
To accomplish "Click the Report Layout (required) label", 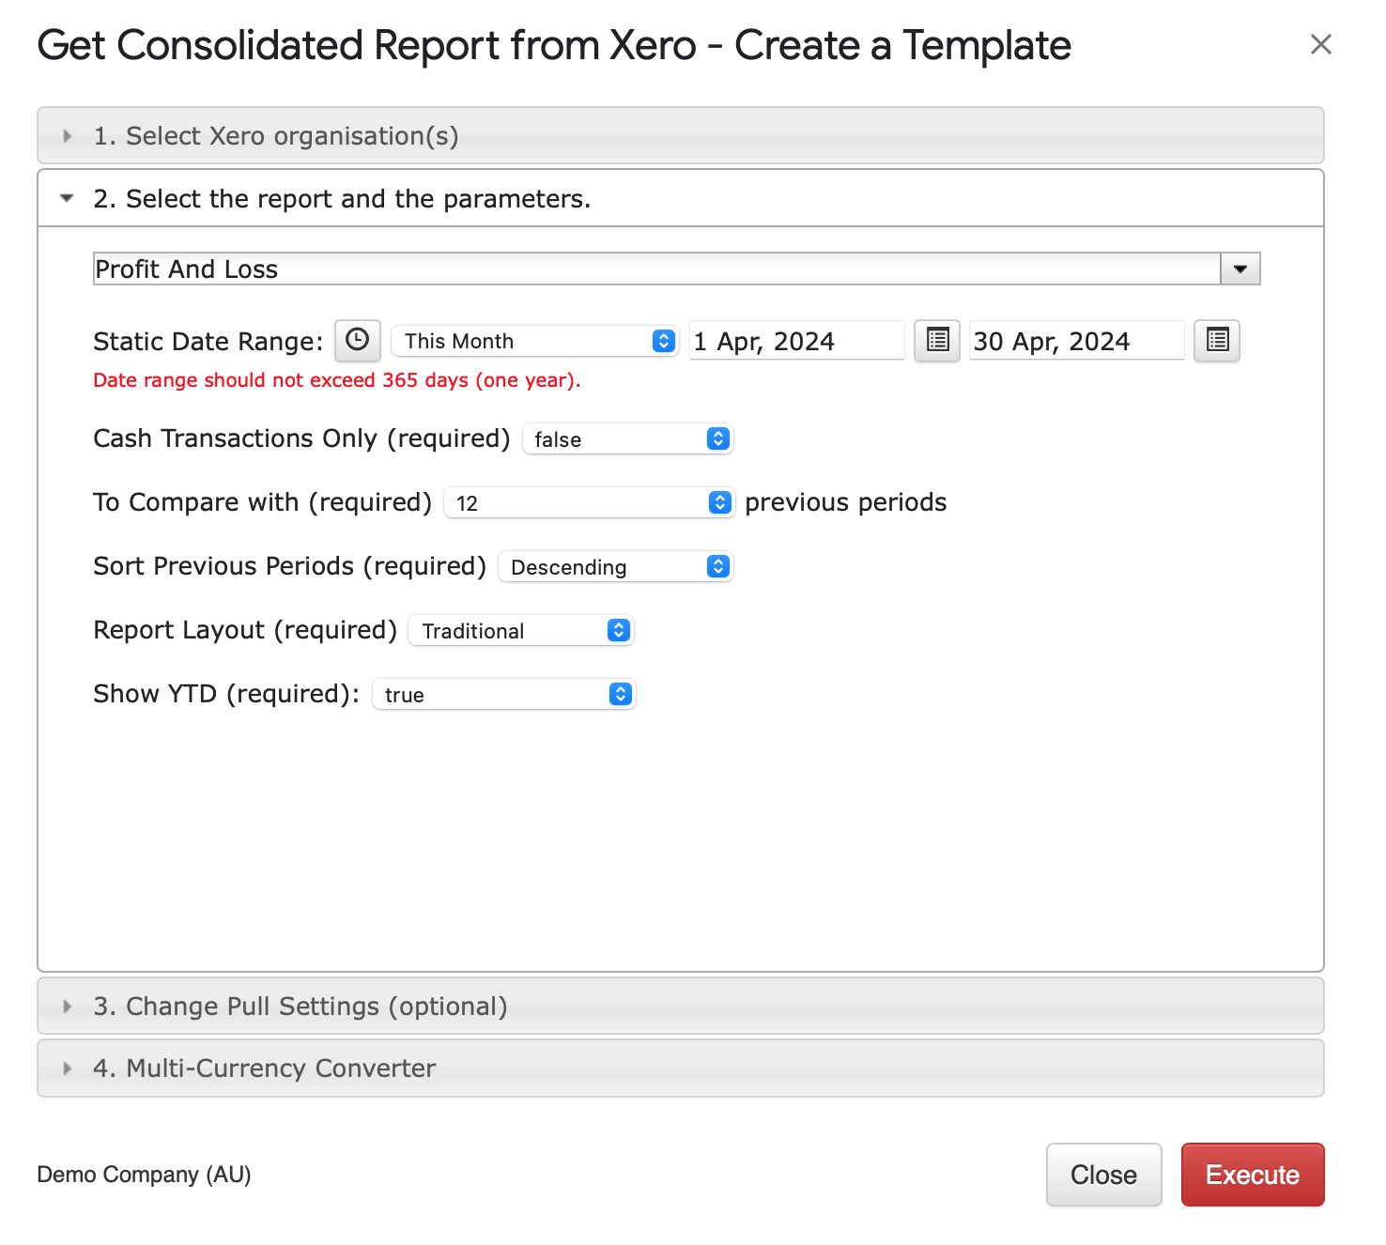I will 245,630.
